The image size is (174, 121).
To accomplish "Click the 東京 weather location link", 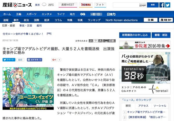I will 37,5.
